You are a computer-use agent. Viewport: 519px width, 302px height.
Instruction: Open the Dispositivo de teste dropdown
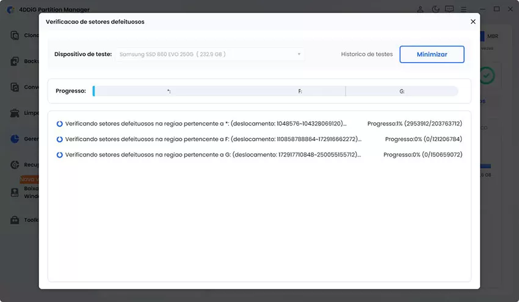210,54
